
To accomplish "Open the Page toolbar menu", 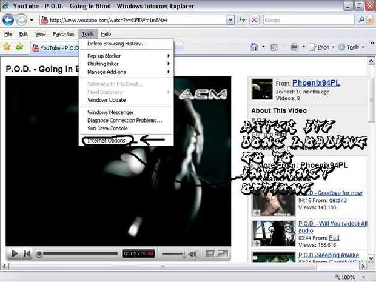I will point(321,47).
